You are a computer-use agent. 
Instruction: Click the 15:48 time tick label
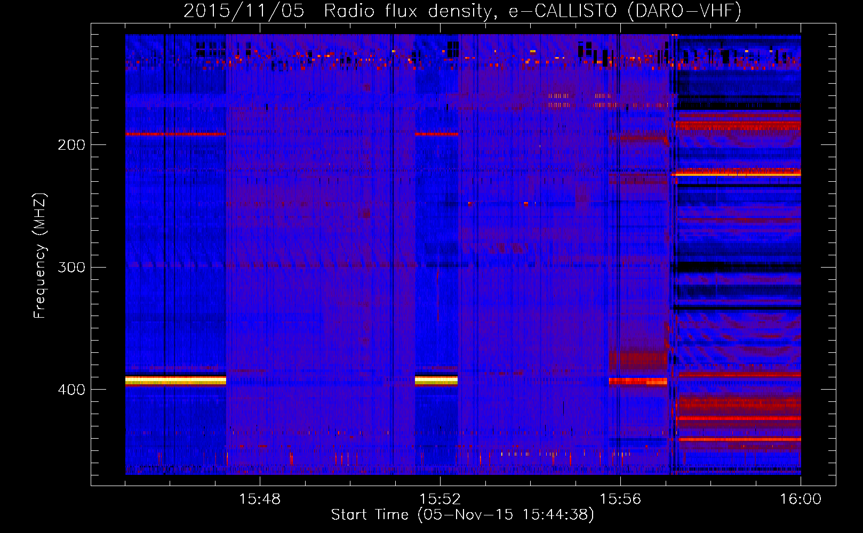tap(260, 499)
